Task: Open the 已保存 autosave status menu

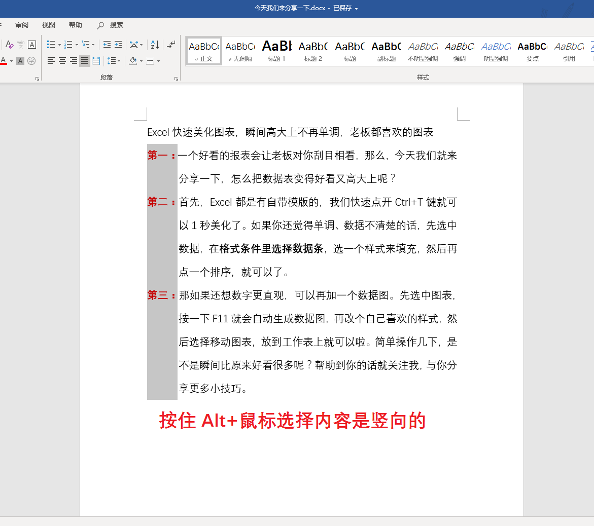Action: click(344, 8)
